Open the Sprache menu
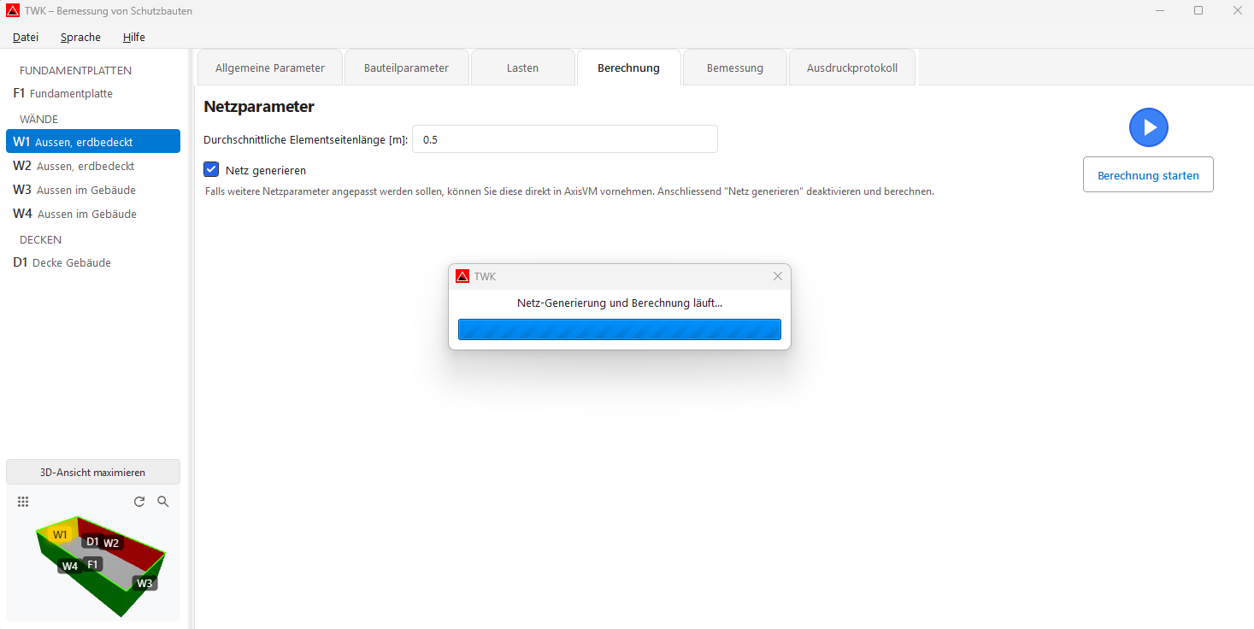This screenshot has width=1254, height=629. click(79, 37)
